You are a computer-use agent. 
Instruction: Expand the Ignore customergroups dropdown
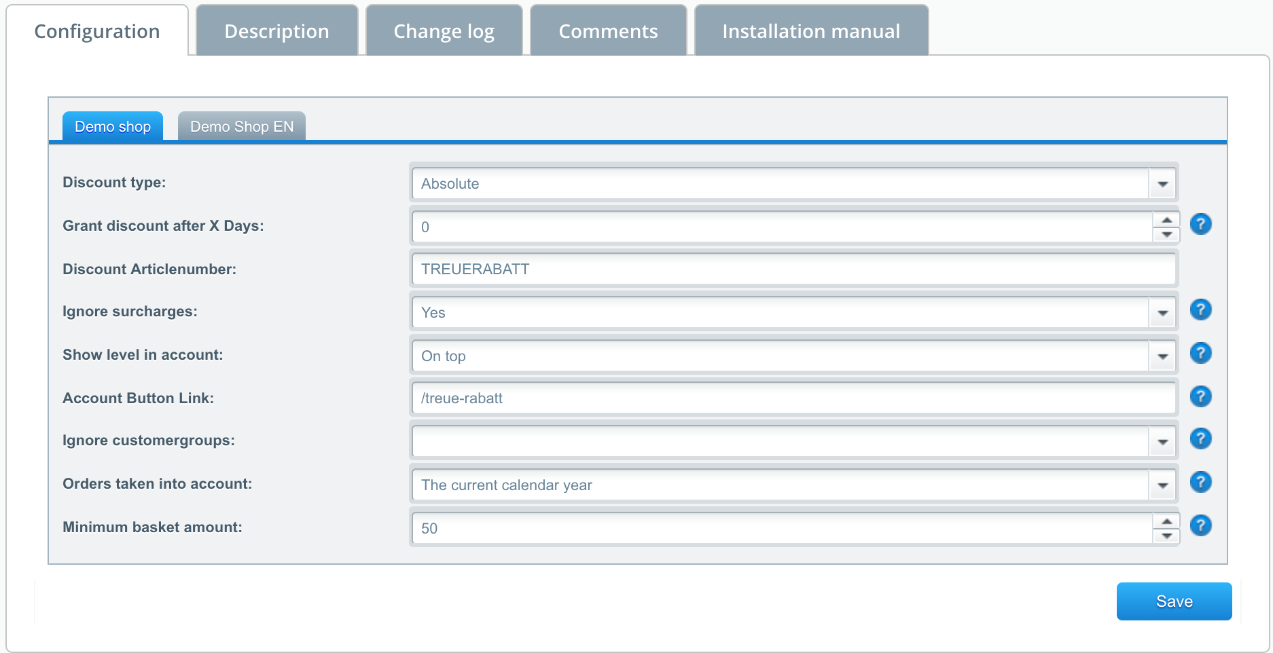point(1162,442)
